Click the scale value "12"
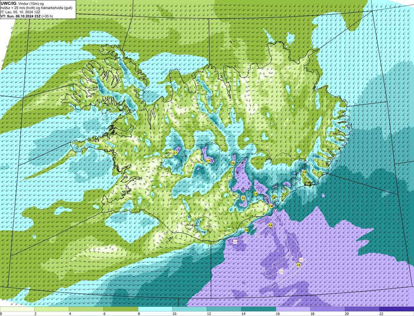 (209, 314)
